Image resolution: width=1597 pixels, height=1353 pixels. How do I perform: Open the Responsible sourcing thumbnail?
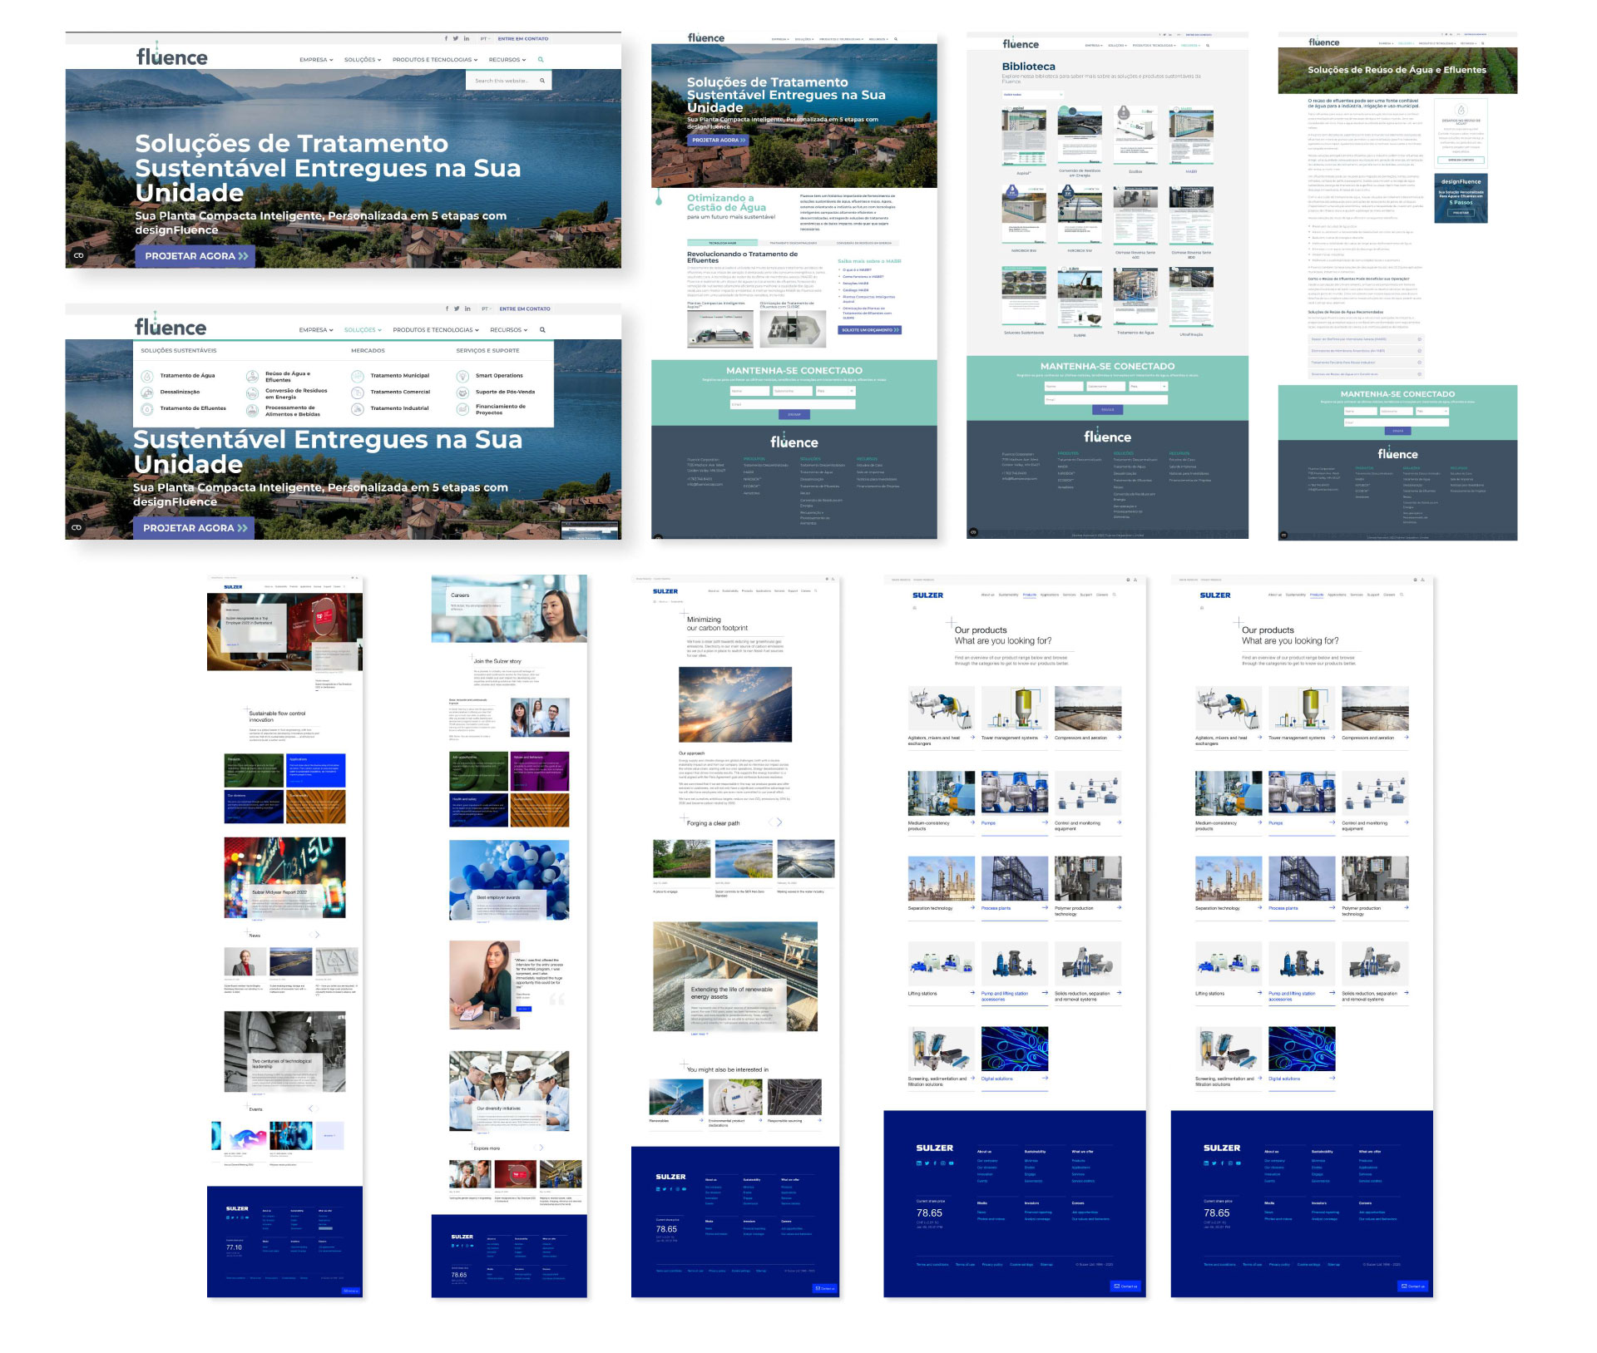point(794,1098)
